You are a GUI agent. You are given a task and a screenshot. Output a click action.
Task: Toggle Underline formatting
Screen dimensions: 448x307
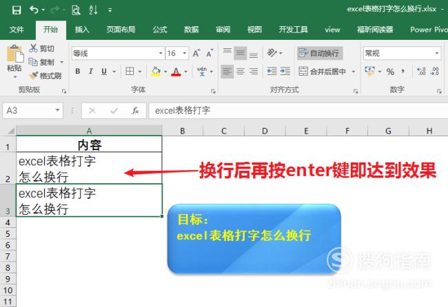pos(104,71)
